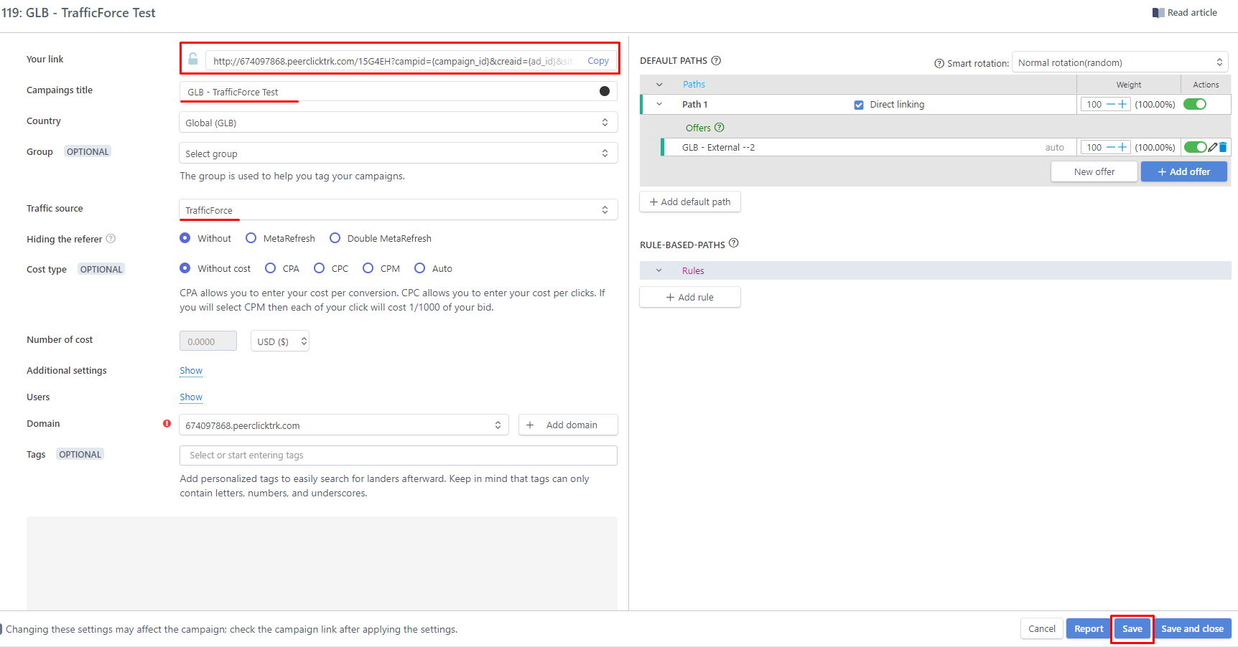The width and height of the screenshot is (1238, 647).
Task: Click the Add offer button
Action: tap(1183, 172)
